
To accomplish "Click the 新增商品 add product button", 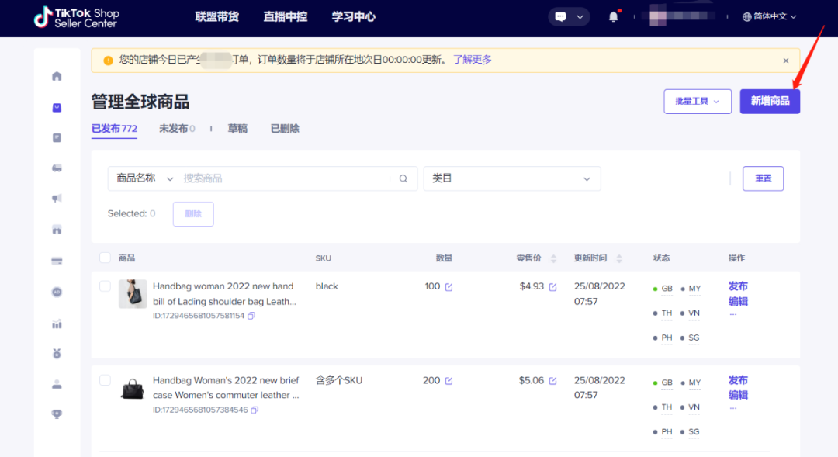I will (x=769, y=101).
